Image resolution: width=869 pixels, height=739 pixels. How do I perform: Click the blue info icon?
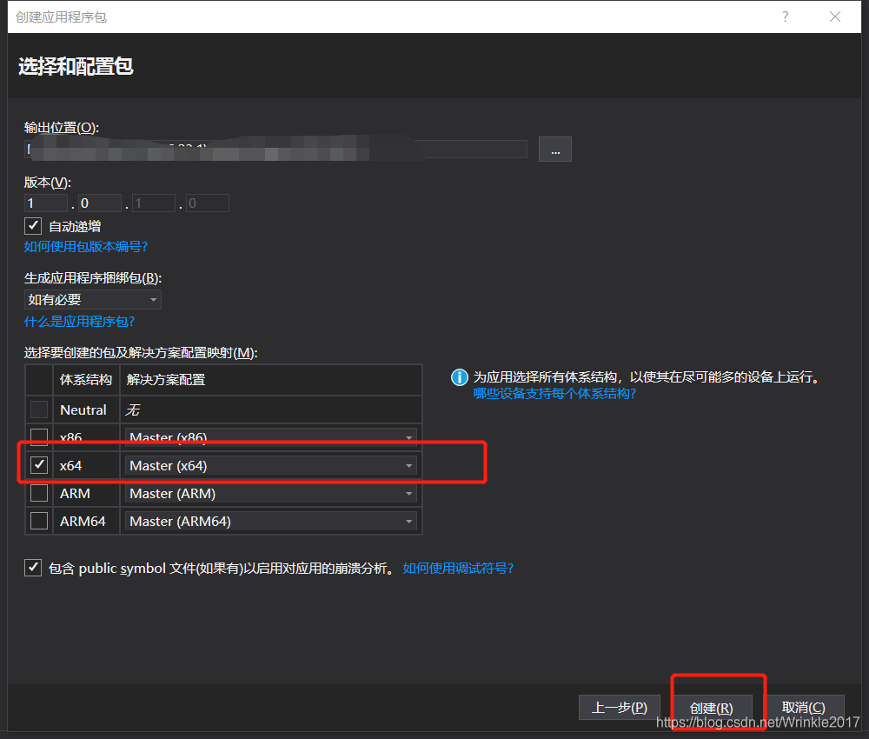pyautogui.click(x=460, y=377)
